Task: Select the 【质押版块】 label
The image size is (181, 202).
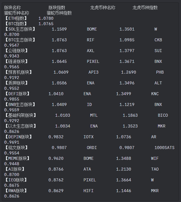Action: tap(16, 83)
